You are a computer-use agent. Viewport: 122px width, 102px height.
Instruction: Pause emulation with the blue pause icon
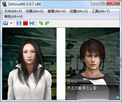[19, 23]
